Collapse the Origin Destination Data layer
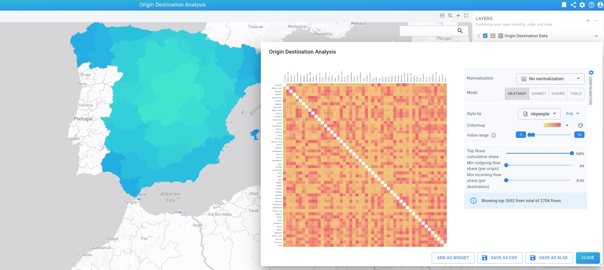Screen dimensions: 604x270 click(596, 36)
